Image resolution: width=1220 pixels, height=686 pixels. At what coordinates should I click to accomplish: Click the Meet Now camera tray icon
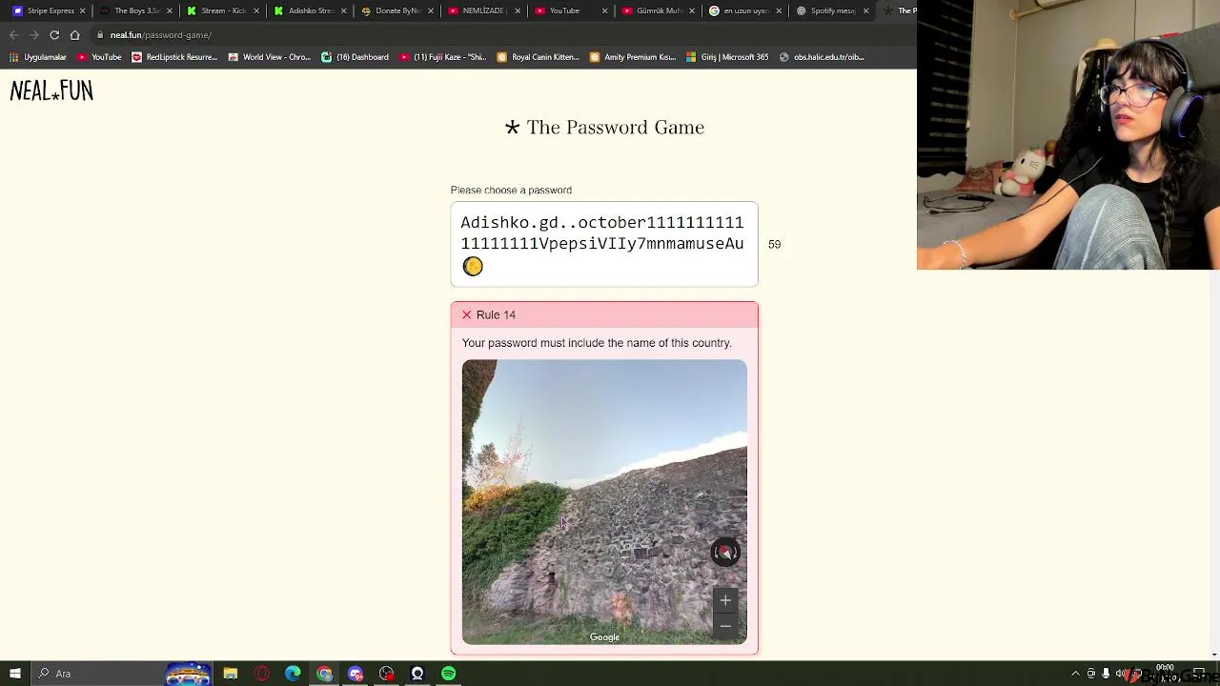pos(1091,674)
